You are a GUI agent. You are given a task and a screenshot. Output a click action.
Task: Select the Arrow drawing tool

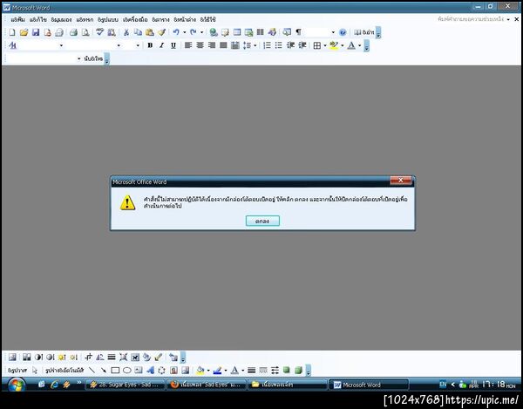(104, 370)
